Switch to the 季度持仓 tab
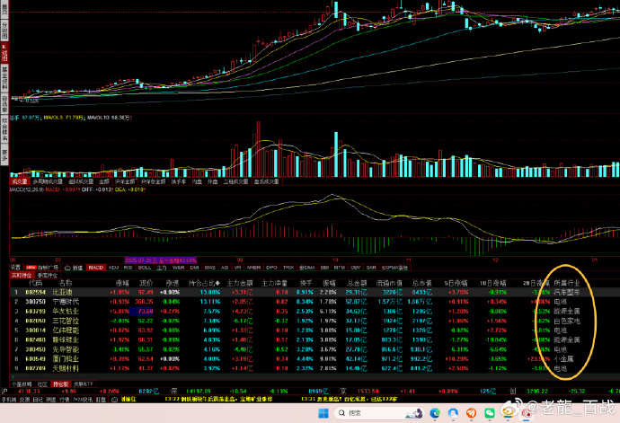The height and width of the screenshot is (423, 620). (48, 275)
